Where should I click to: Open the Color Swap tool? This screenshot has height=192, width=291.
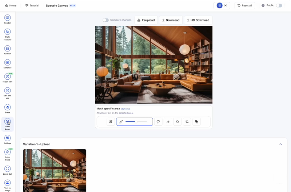point(7,153)
